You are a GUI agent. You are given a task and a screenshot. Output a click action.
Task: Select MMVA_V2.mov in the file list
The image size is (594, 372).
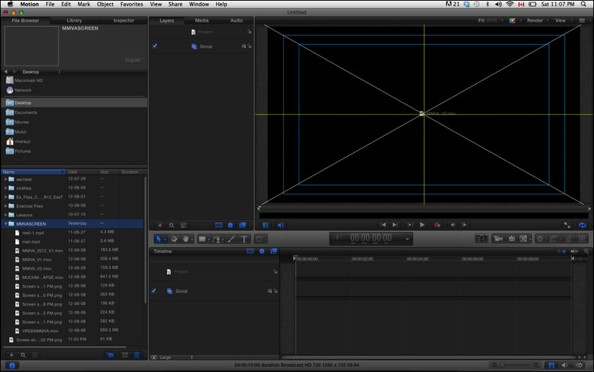pos(37,268)
